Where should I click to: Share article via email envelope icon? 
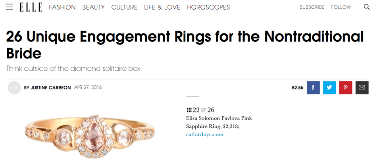(362, 87)
